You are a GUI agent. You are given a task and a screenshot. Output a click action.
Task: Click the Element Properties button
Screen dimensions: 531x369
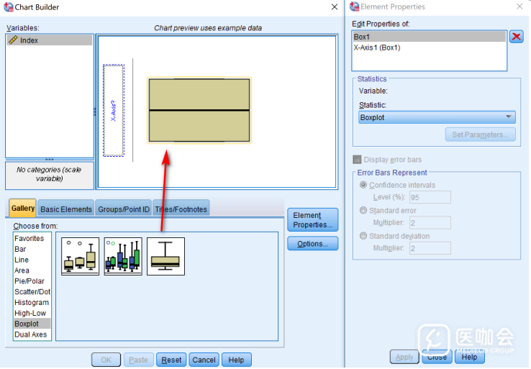[312, 220]
